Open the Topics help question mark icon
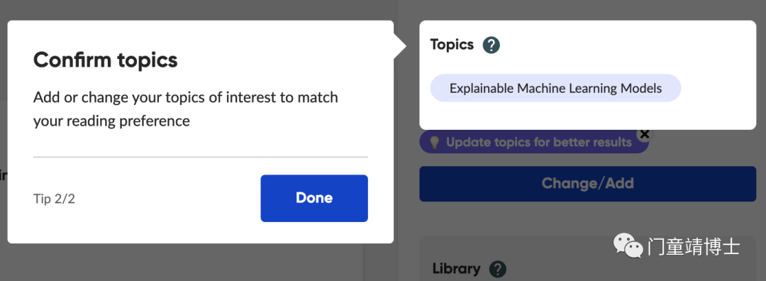766x281 pixels. (491, 45)
